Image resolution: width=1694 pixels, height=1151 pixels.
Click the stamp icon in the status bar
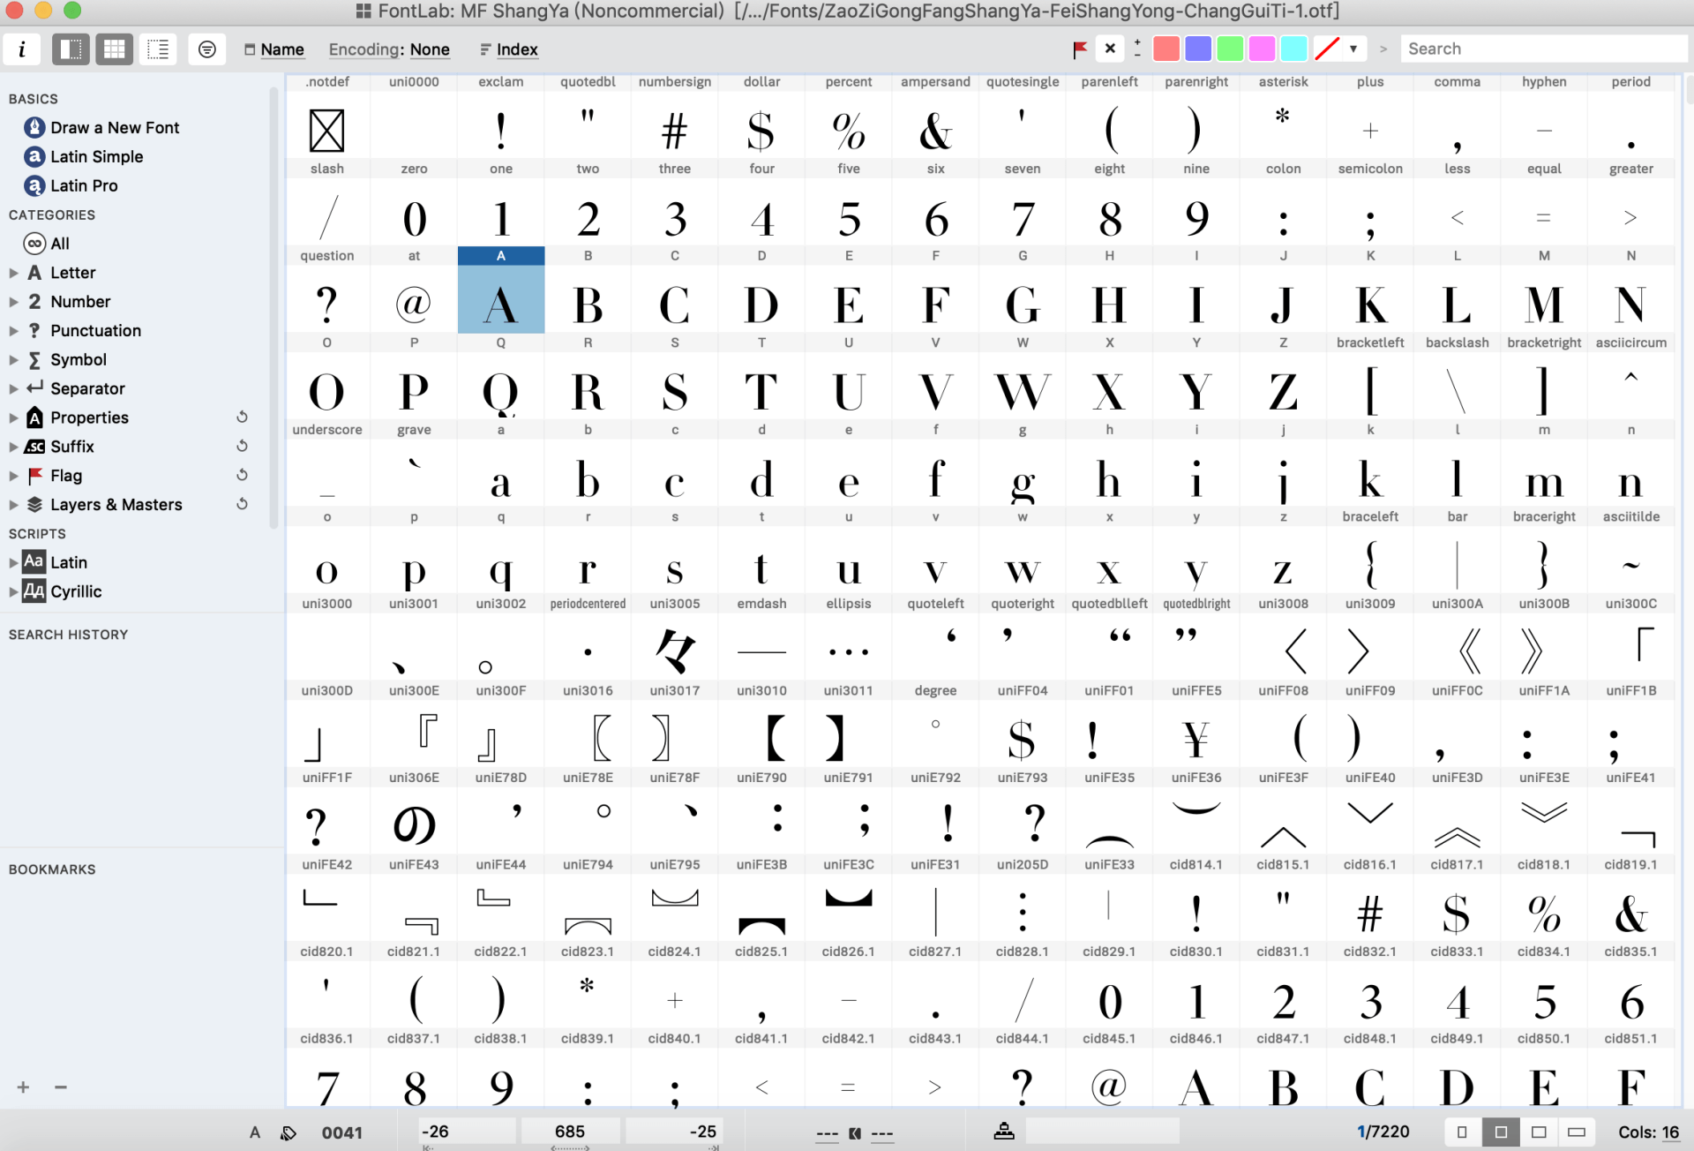pos(1003,1132)
